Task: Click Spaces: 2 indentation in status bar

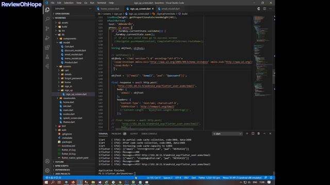Action: [x=168, y=178]
